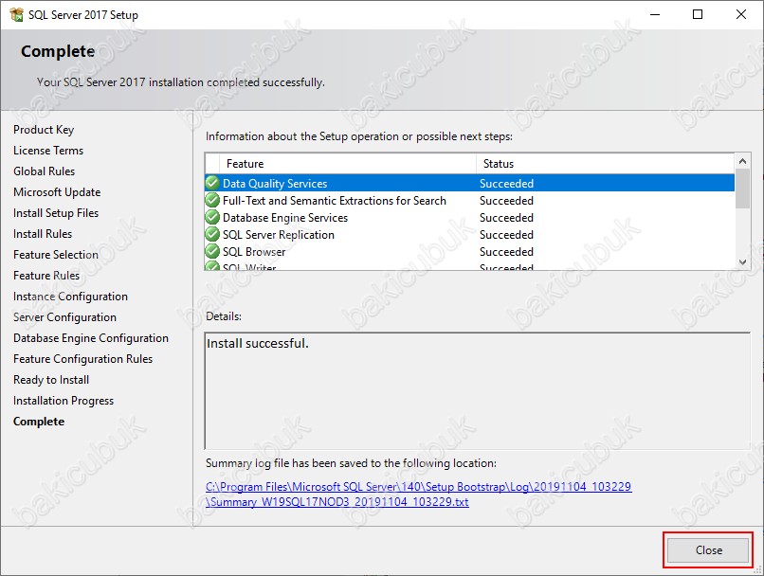Close the setup wizard with the Close button
This screenshot has width=764, height=576.
(x=708, y=550)
